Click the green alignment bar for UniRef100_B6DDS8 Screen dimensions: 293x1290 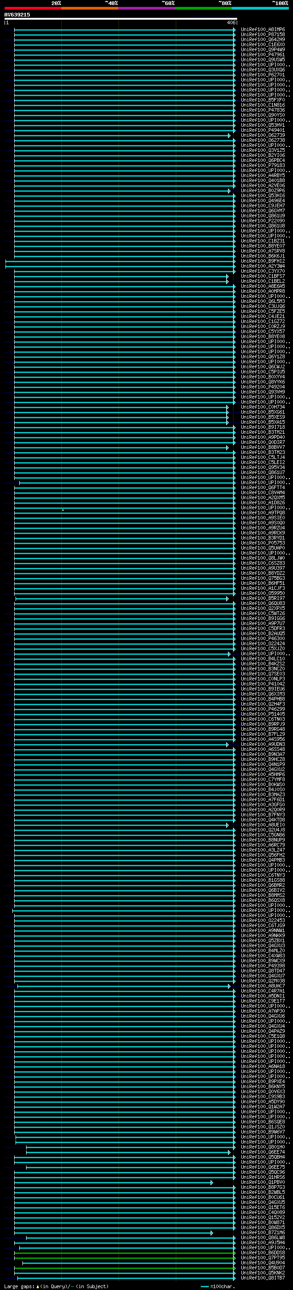125,1253
